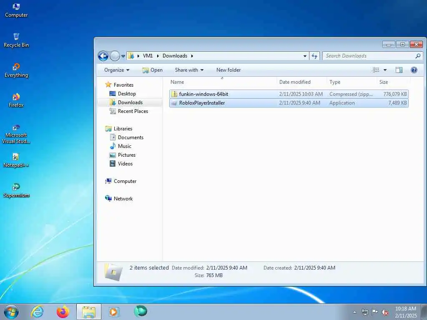Click VM1 in the address breadcrumb

click(x=148, y=56)
